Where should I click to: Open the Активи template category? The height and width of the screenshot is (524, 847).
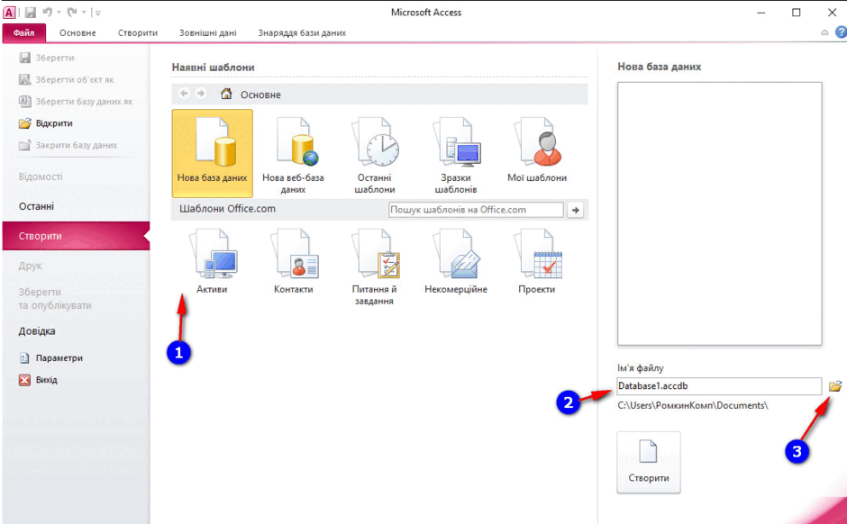(212, 261)
